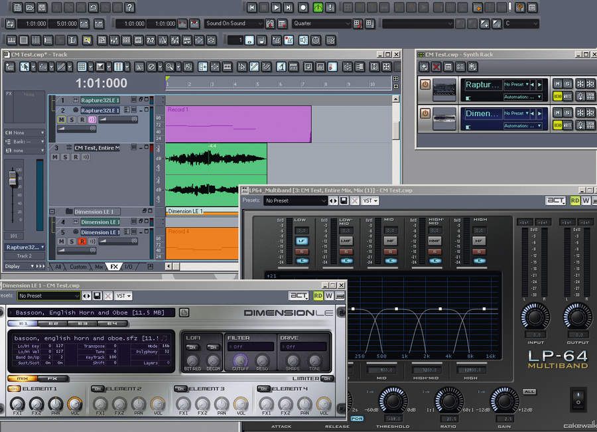Rewind to start in transport

point(251,7)
